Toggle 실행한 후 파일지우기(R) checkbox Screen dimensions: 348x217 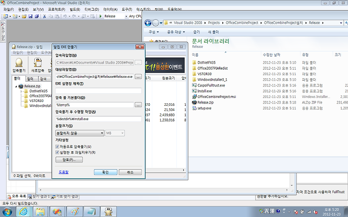pos(57,152)
